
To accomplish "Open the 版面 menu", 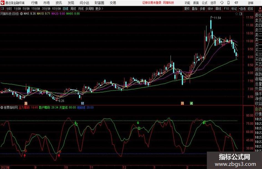I will pos(196,3).
